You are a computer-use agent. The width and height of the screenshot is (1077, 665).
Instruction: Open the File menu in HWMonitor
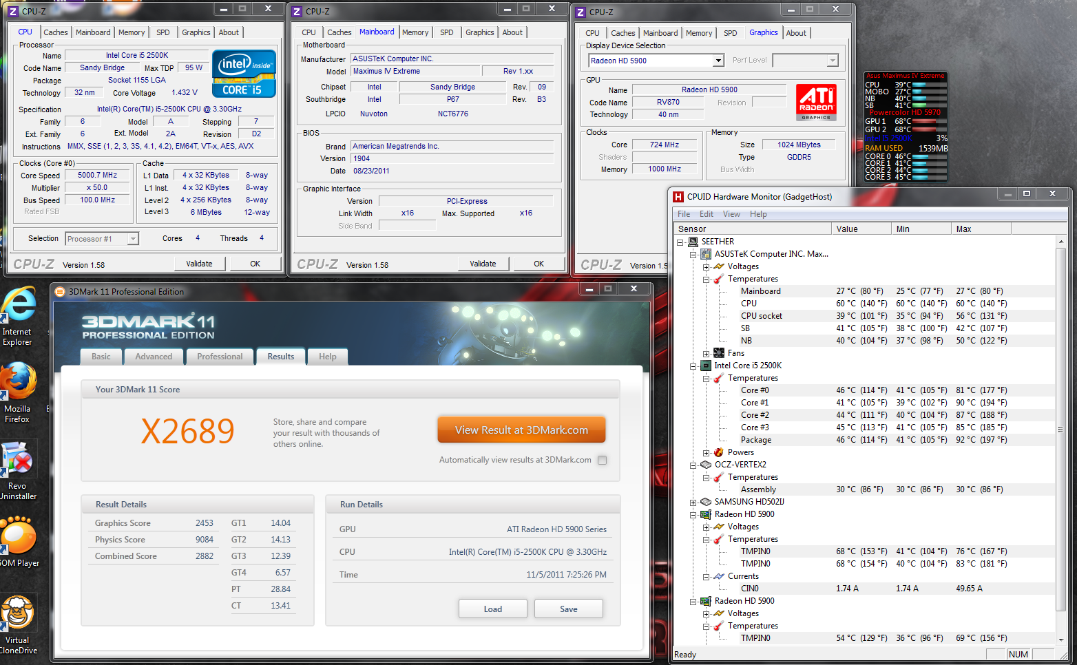point(684,214)
